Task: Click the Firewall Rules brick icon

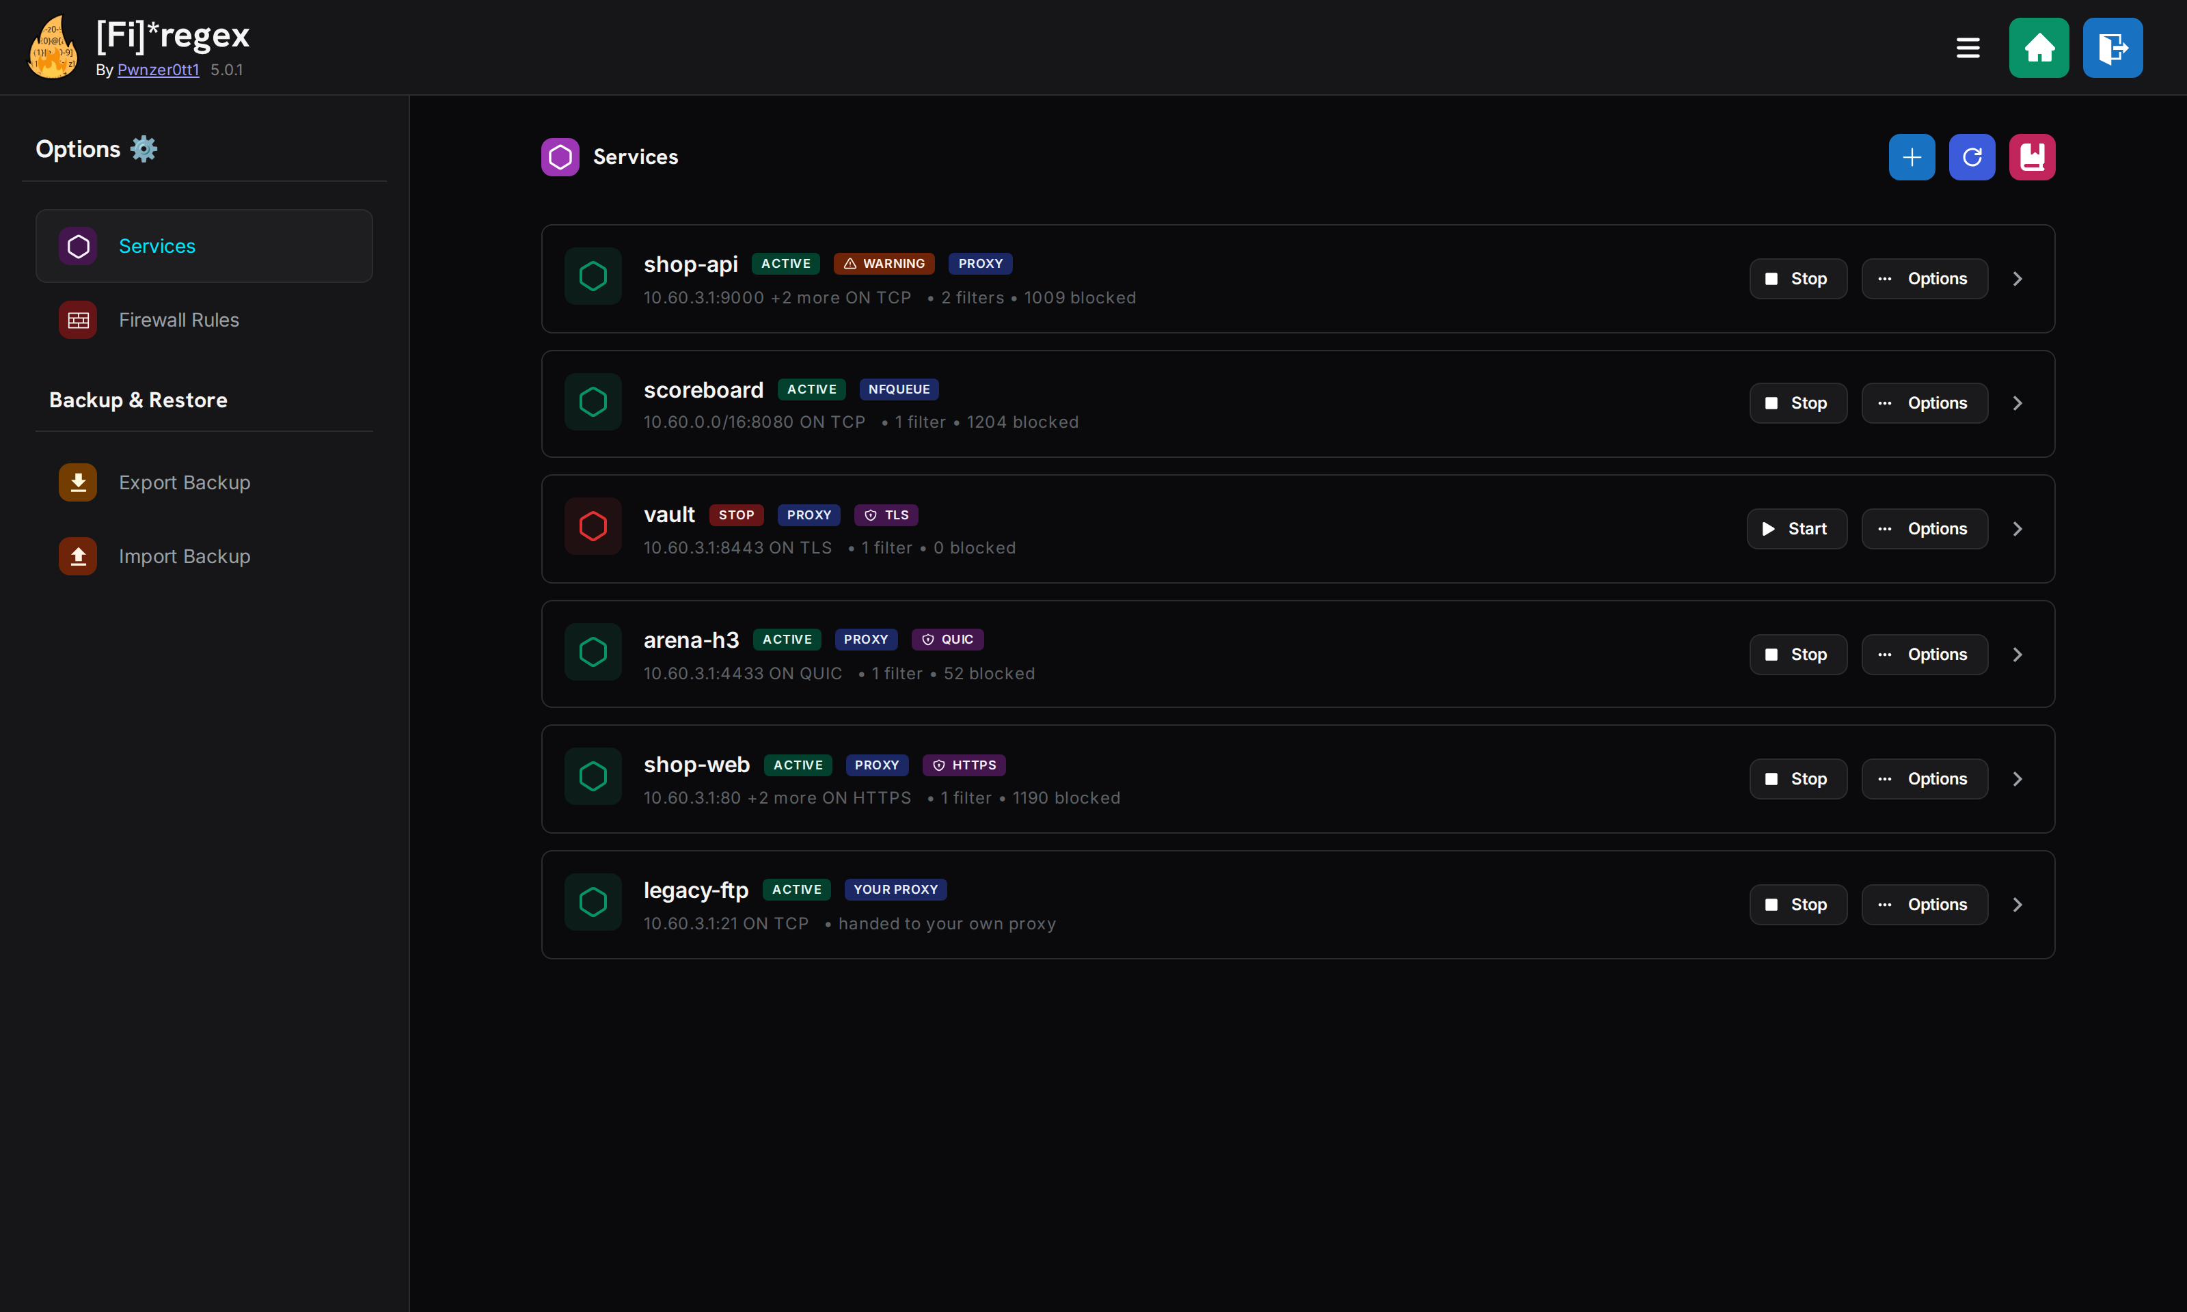Action: pos(78,320)
